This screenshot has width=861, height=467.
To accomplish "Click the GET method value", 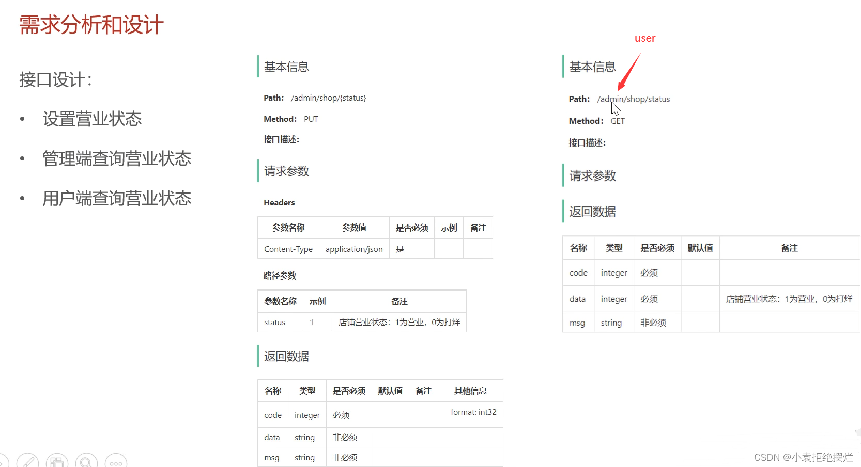I will (618, 121).
